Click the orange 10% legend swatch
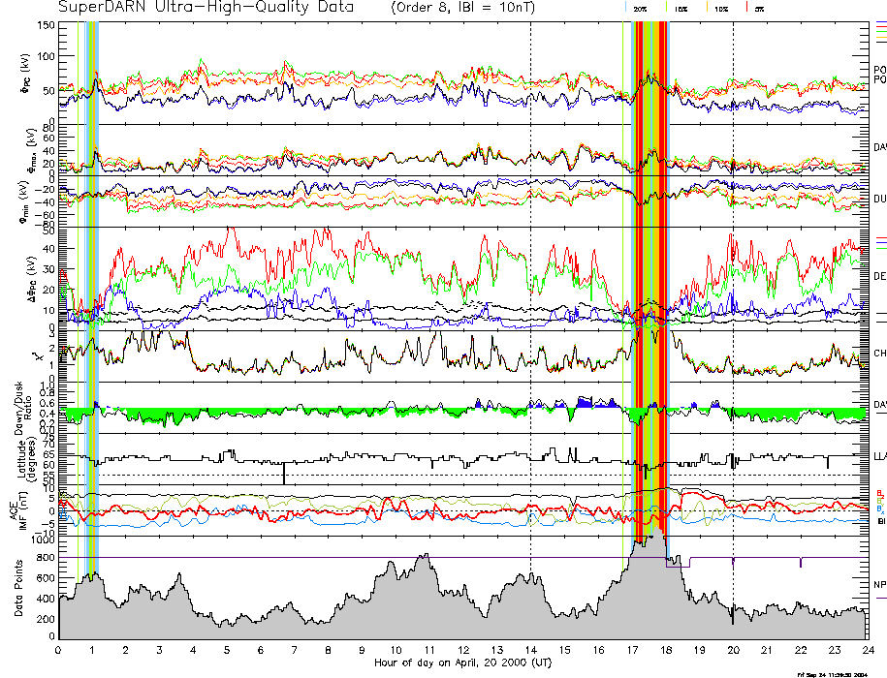The width and height of the screenshot is (887, 678). pos(707,8)
